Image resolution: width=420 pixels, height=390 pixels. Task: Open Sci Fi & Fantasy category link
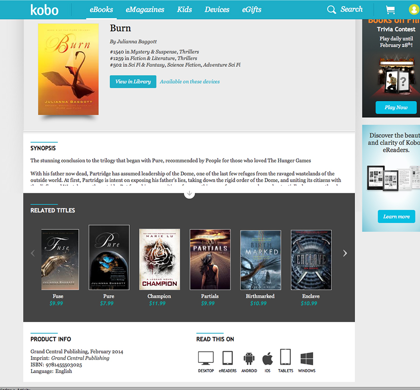click(147, 65)
